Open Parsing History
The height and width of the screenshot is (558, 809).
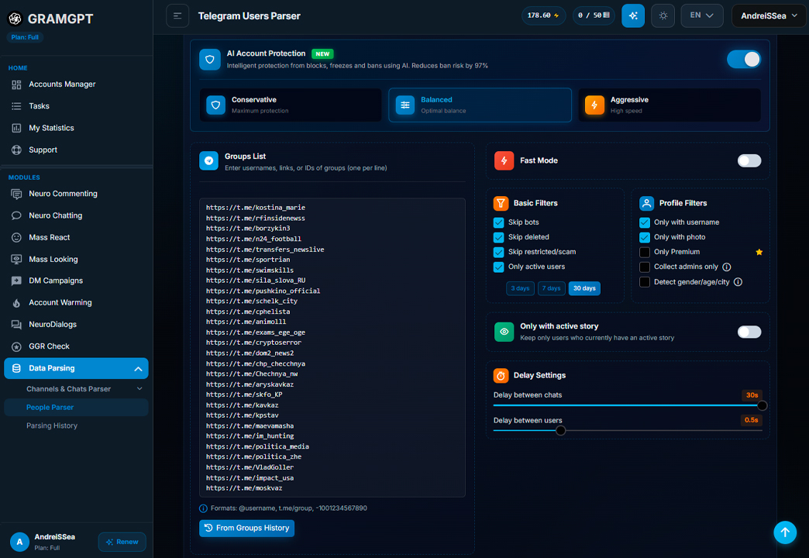click(52, 425)
